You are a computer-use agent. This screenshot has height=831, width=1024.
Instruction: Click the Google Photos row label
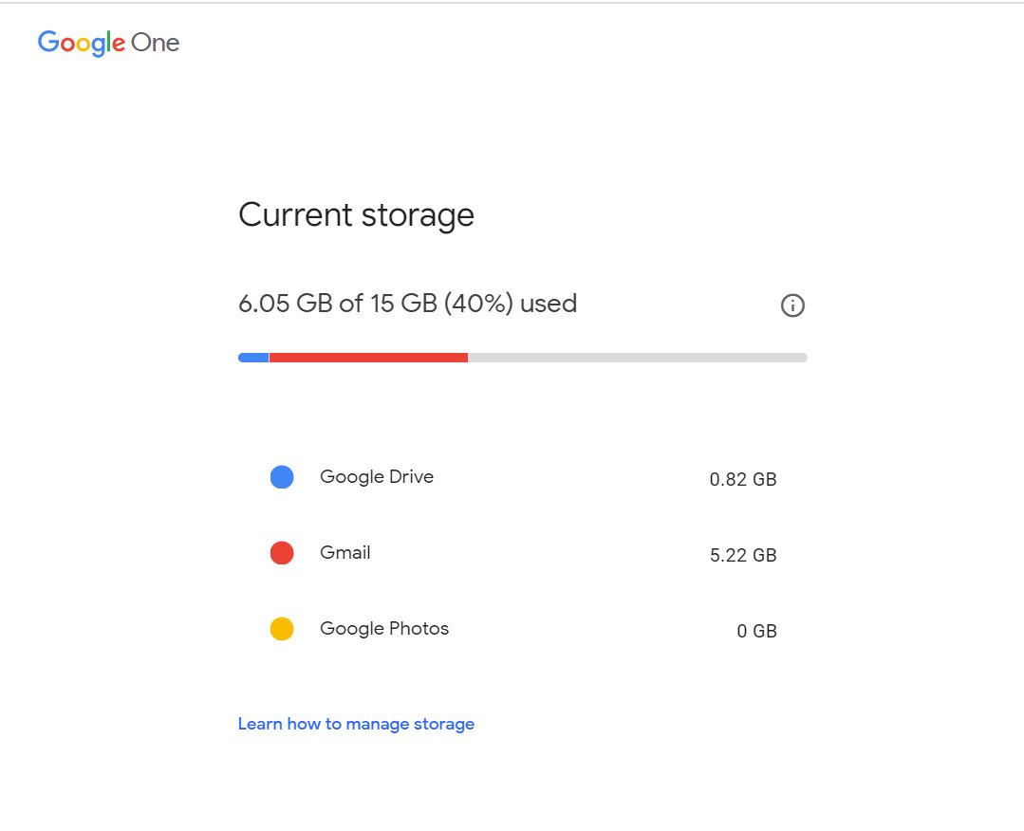[383, 628]
